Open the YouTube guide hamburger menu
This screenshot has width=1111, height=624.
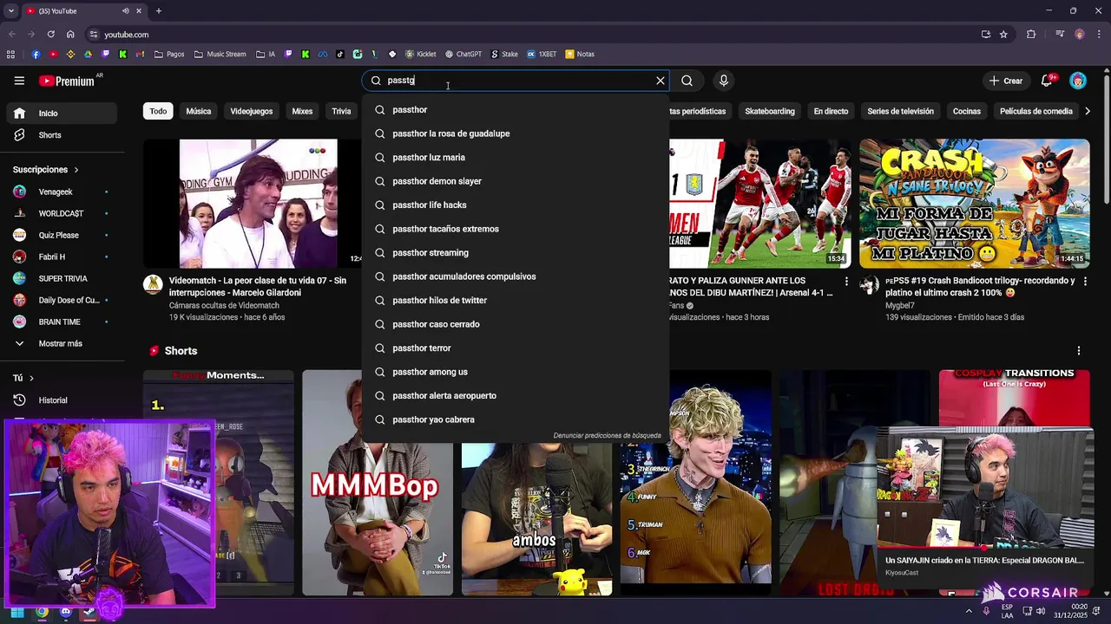point(19,81)
